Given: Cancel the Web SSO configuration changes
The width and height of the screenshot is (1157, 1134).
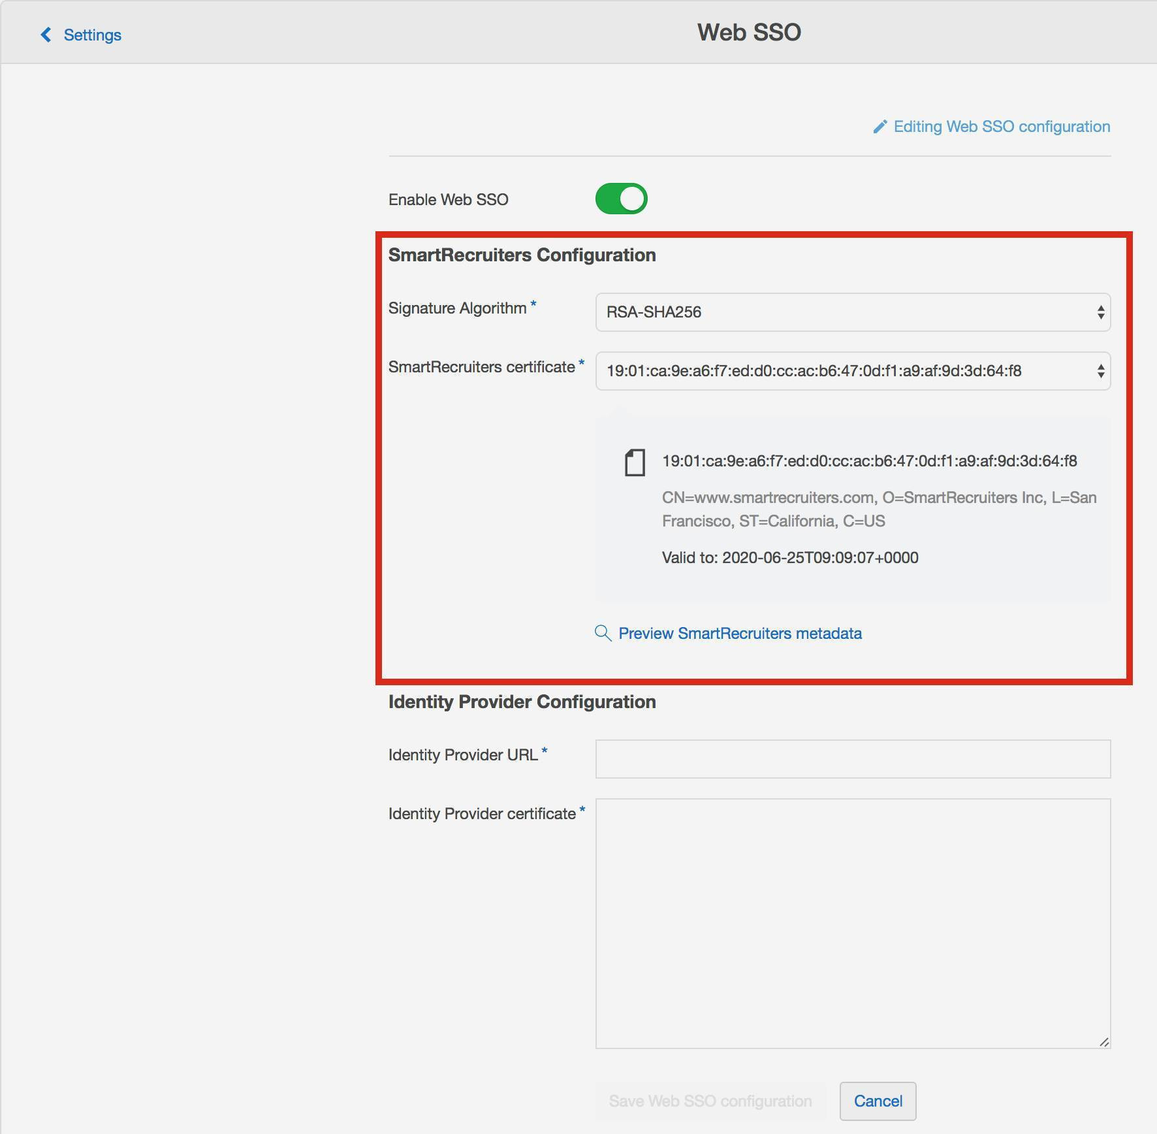Looking at the screenshot, I should point(878,1101).
